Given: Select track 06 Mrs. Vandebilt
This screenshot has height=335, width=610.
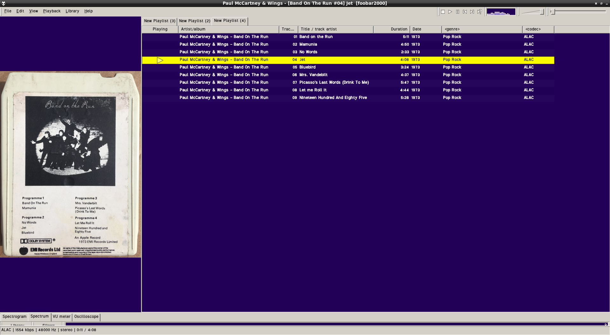Looking at the screenshot, I should (x=348, y=75).
